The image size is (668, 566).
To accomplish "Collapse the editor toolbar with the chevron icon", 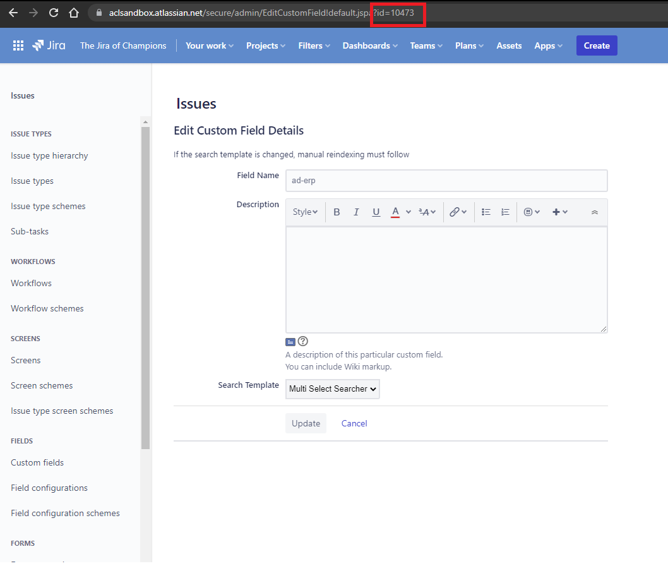I will 594,212.
